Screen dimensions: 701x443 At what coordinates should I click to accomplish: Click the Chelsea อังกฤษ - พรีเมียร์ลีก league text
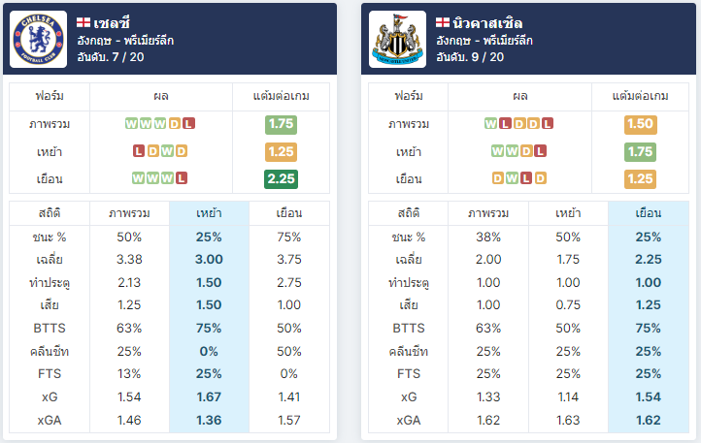click(125, 41)
